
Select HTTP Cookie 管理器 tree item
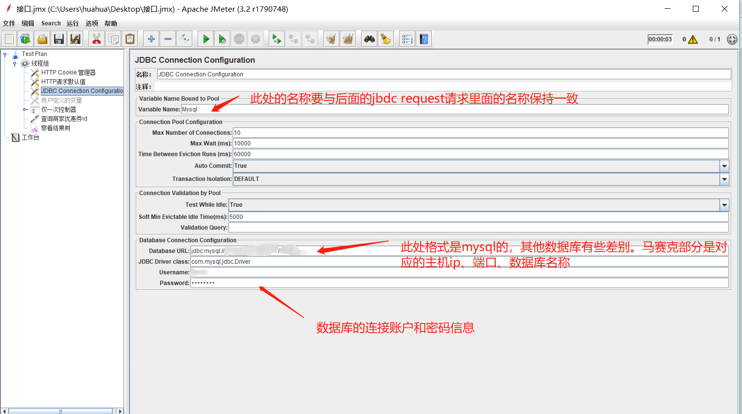[68, 72]
